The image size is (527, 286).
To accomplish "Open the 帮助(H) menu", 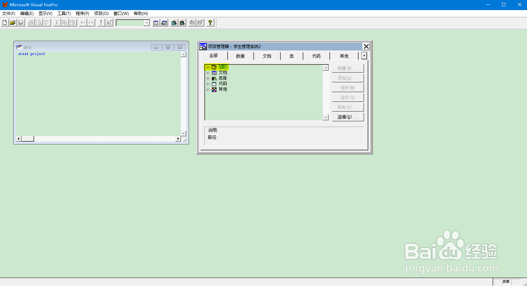I will point(141,14).
